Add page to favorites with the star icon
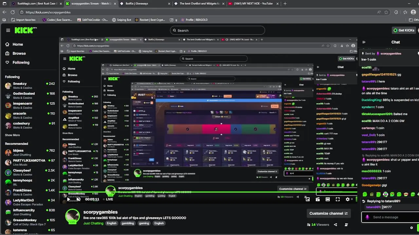 tap(386, 12)
